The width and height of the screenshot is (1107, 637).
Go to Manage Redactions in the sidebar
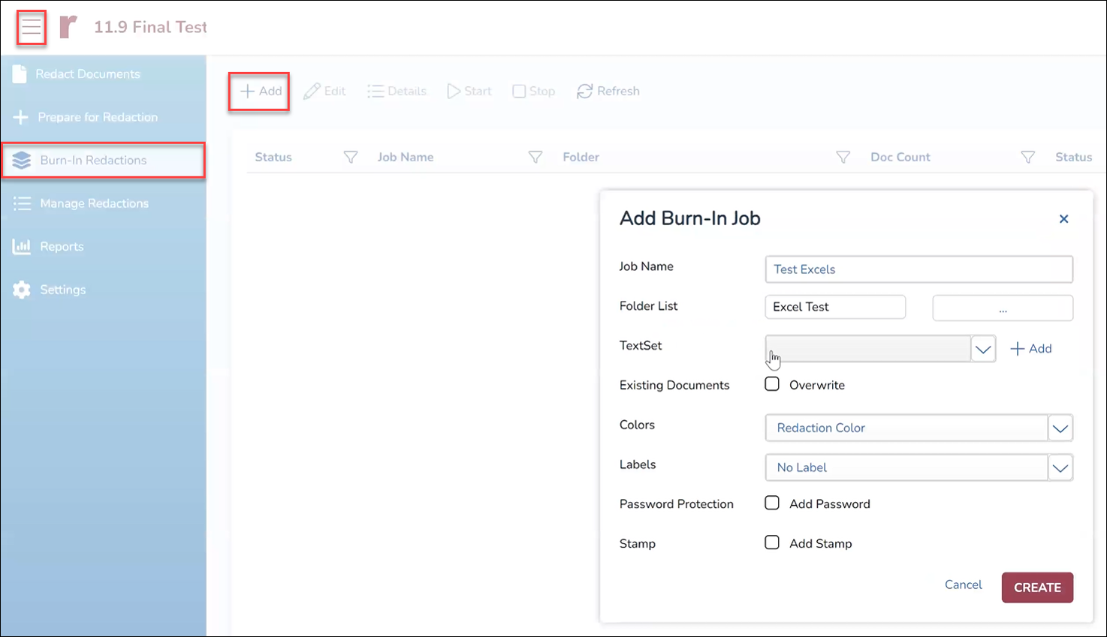(94, 203)
